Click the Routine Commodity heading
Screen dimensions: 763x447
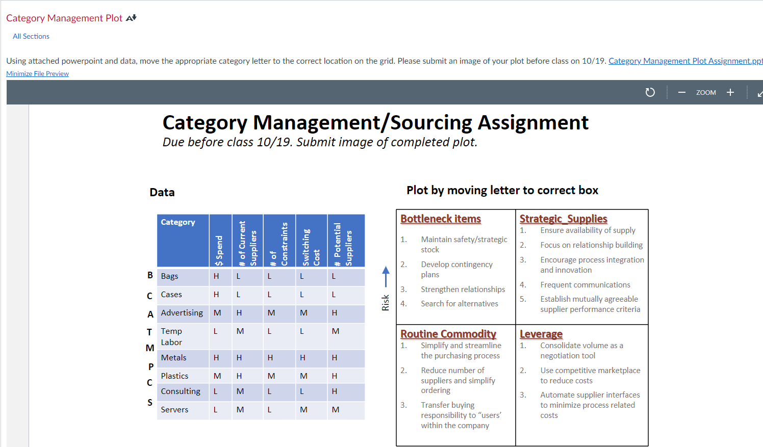[x=448, y=333]
